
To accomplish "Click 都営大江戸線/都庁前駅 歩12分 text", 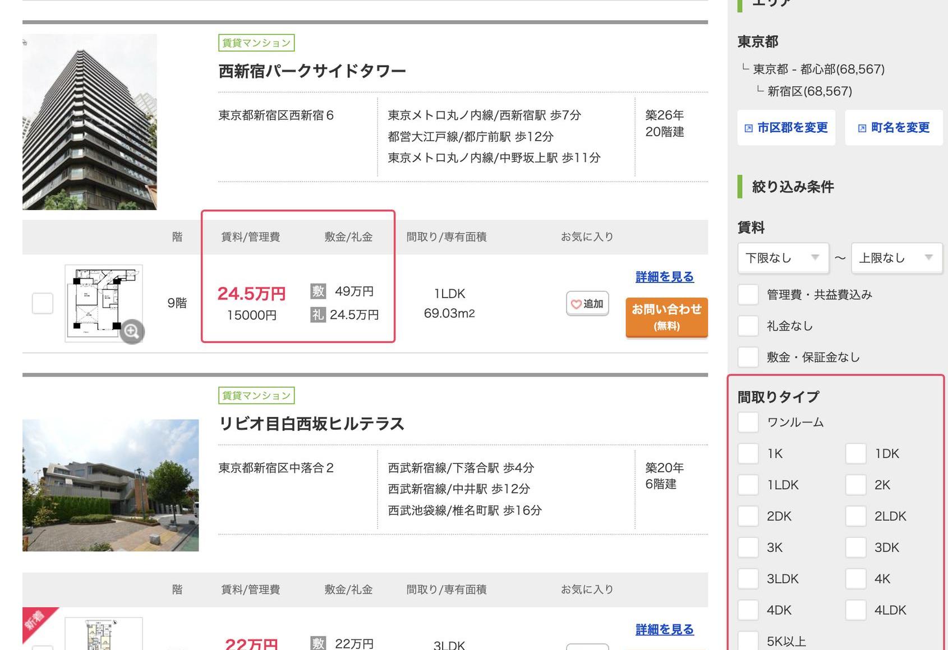I will click(471, 137).
